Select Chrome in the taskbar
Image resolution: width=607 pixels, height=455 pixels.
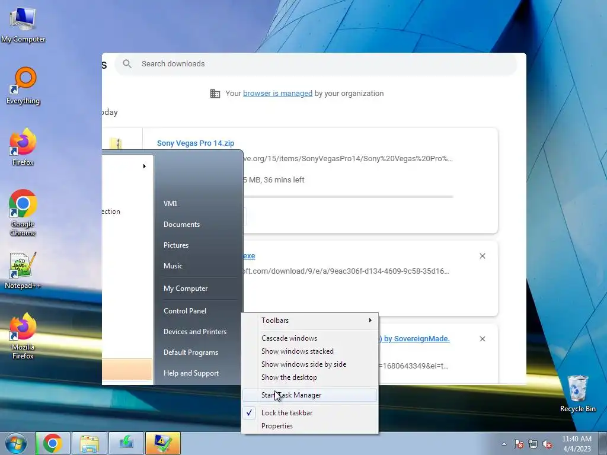(53, 443)
